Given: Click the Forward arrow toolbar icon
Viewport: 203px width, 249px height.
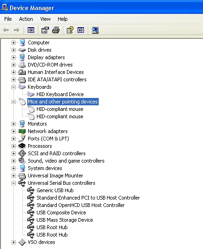Looking at the screenshot, I should [17, 30].
